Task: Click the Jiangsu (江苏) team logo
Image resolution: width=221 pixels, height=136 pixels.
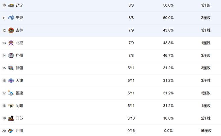Action: [x=11, y=118]
